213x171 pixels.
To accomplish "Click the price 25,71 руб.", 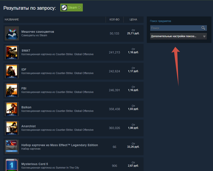I will tap(133, 33).
